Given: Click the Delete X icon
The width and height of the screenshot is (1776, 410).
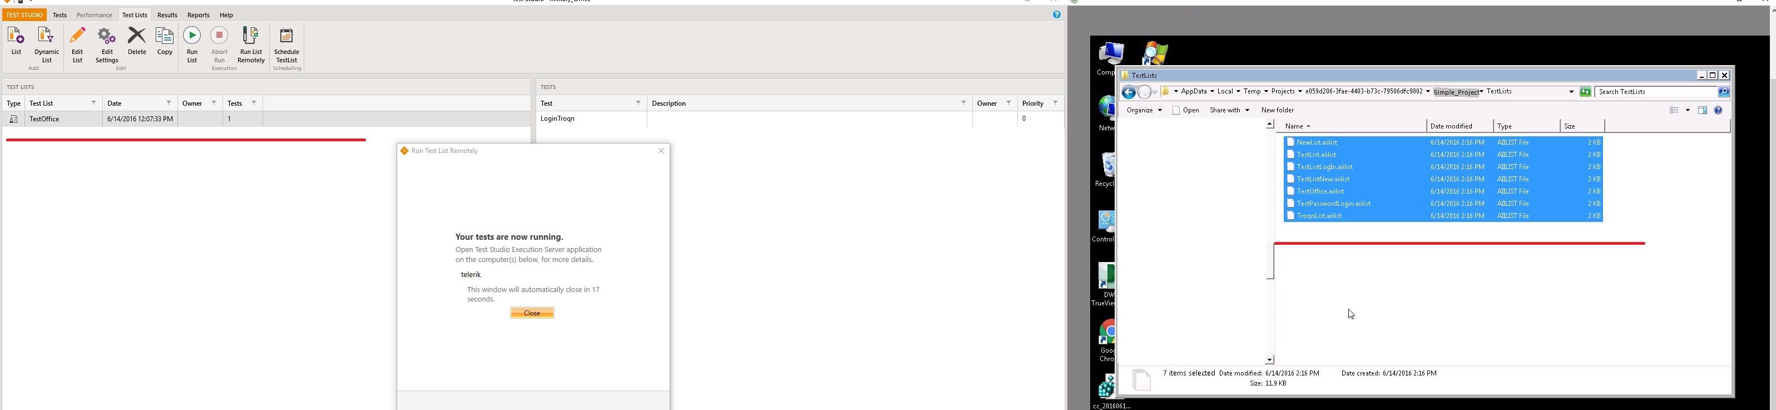Looking at the screenshot, I should [x=137, y=38].
